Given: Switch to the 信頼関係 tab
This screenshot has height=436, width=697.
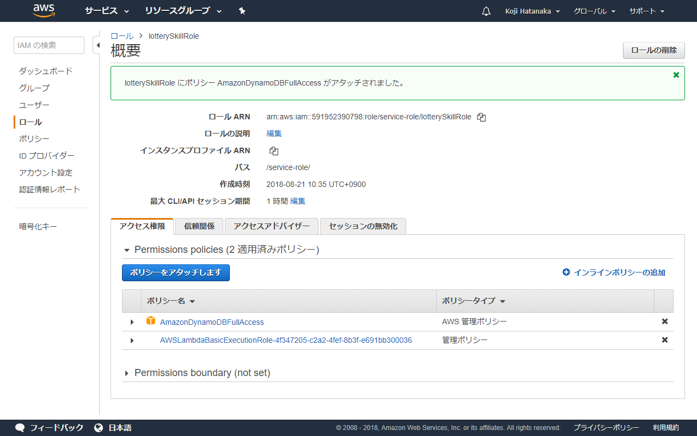Looking at the screenshot, I should coord(199,226).
